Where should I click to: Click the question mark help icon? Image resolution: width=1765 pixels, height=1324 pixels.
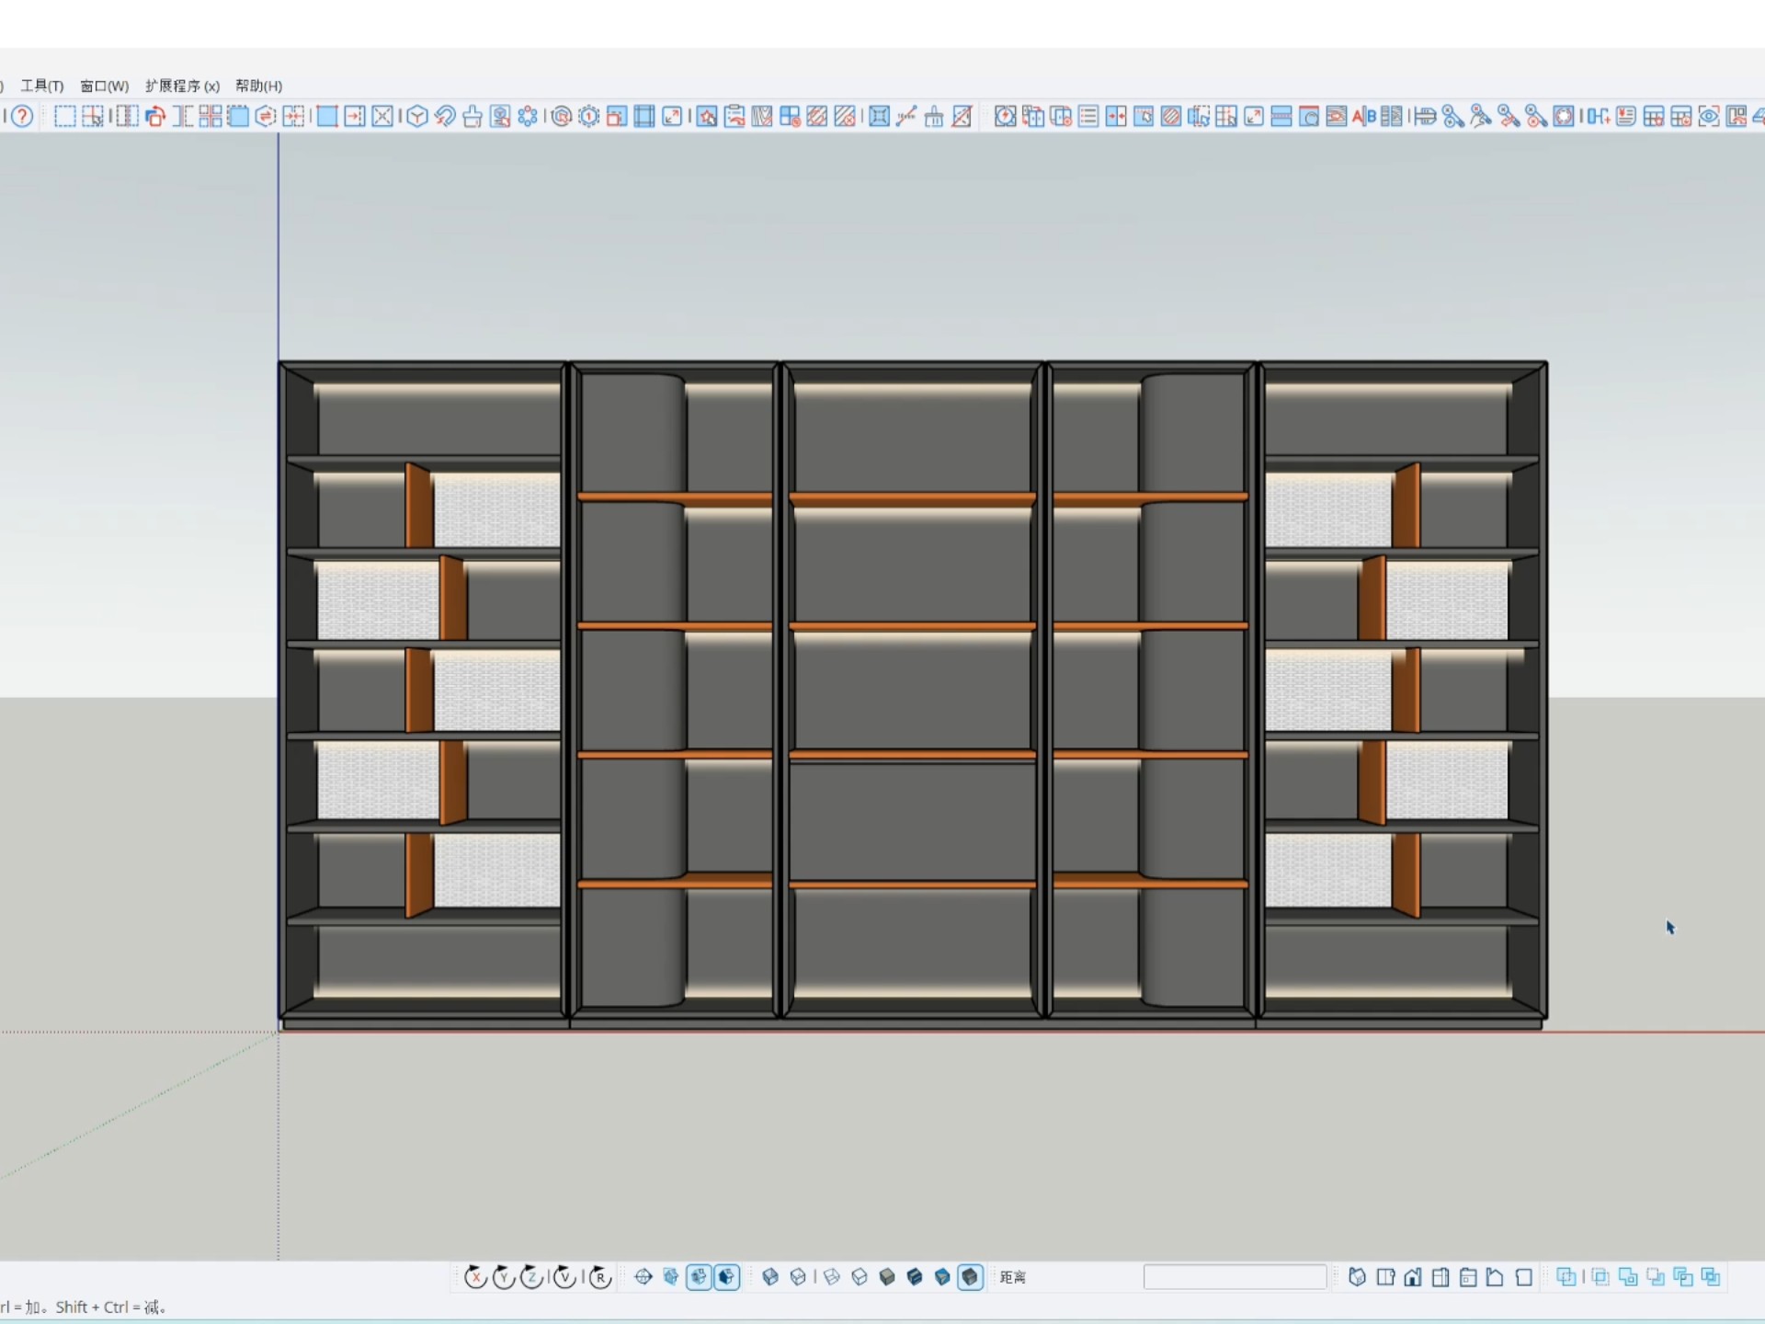(x=22, y=116)
